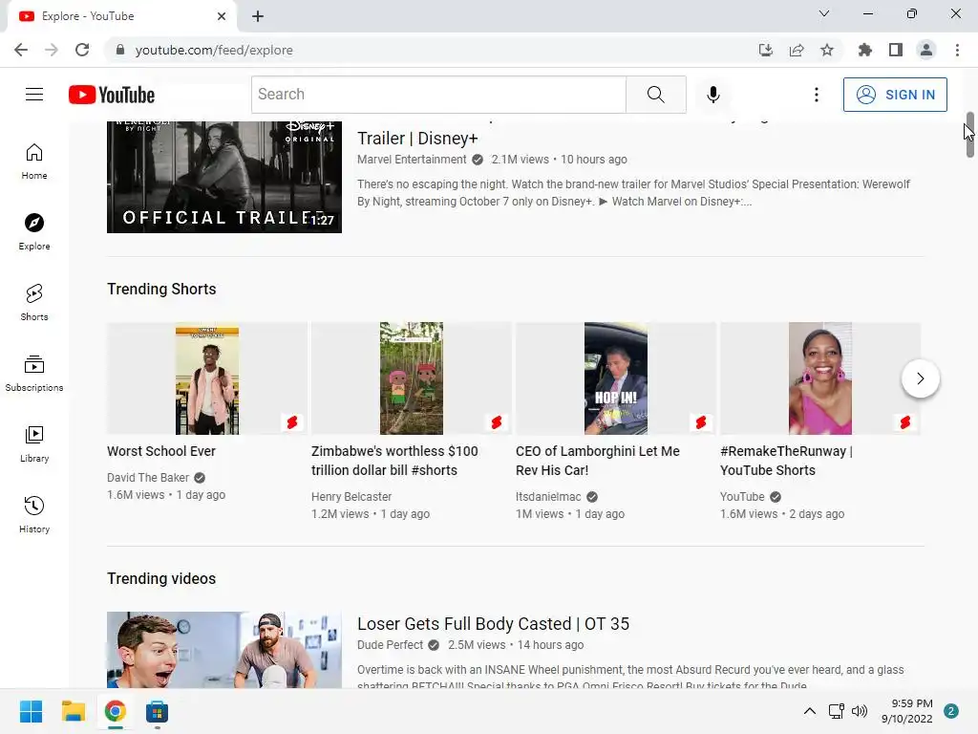Screen dimensions: 978x734
Task: Open CEO of Lamborghini short thumbnail
Action: (x=616, y=378)
